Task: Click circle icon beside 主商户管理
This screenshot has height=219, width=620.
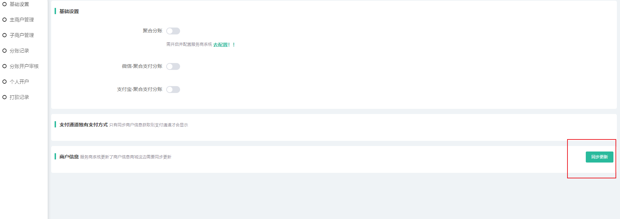Action: pos(4,20)
